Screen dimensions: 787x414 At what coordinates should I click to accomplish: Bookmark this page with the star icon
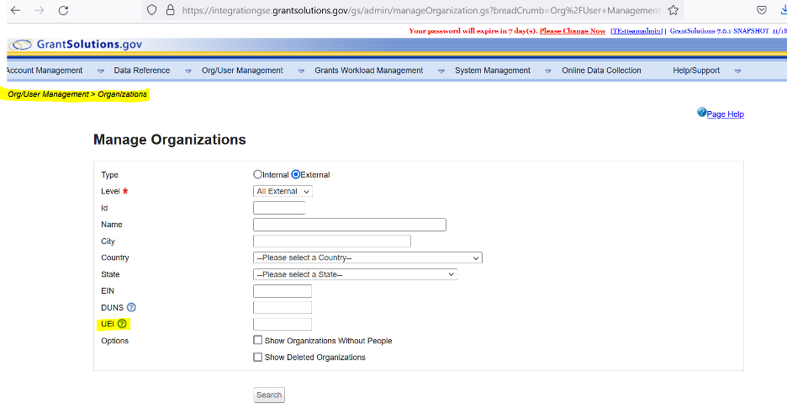tap(673, 10)
